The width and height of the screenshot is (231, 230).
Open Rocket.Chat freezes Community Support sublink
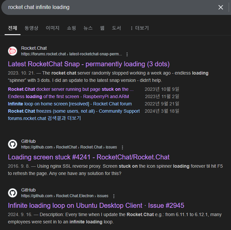pos(74,111)
